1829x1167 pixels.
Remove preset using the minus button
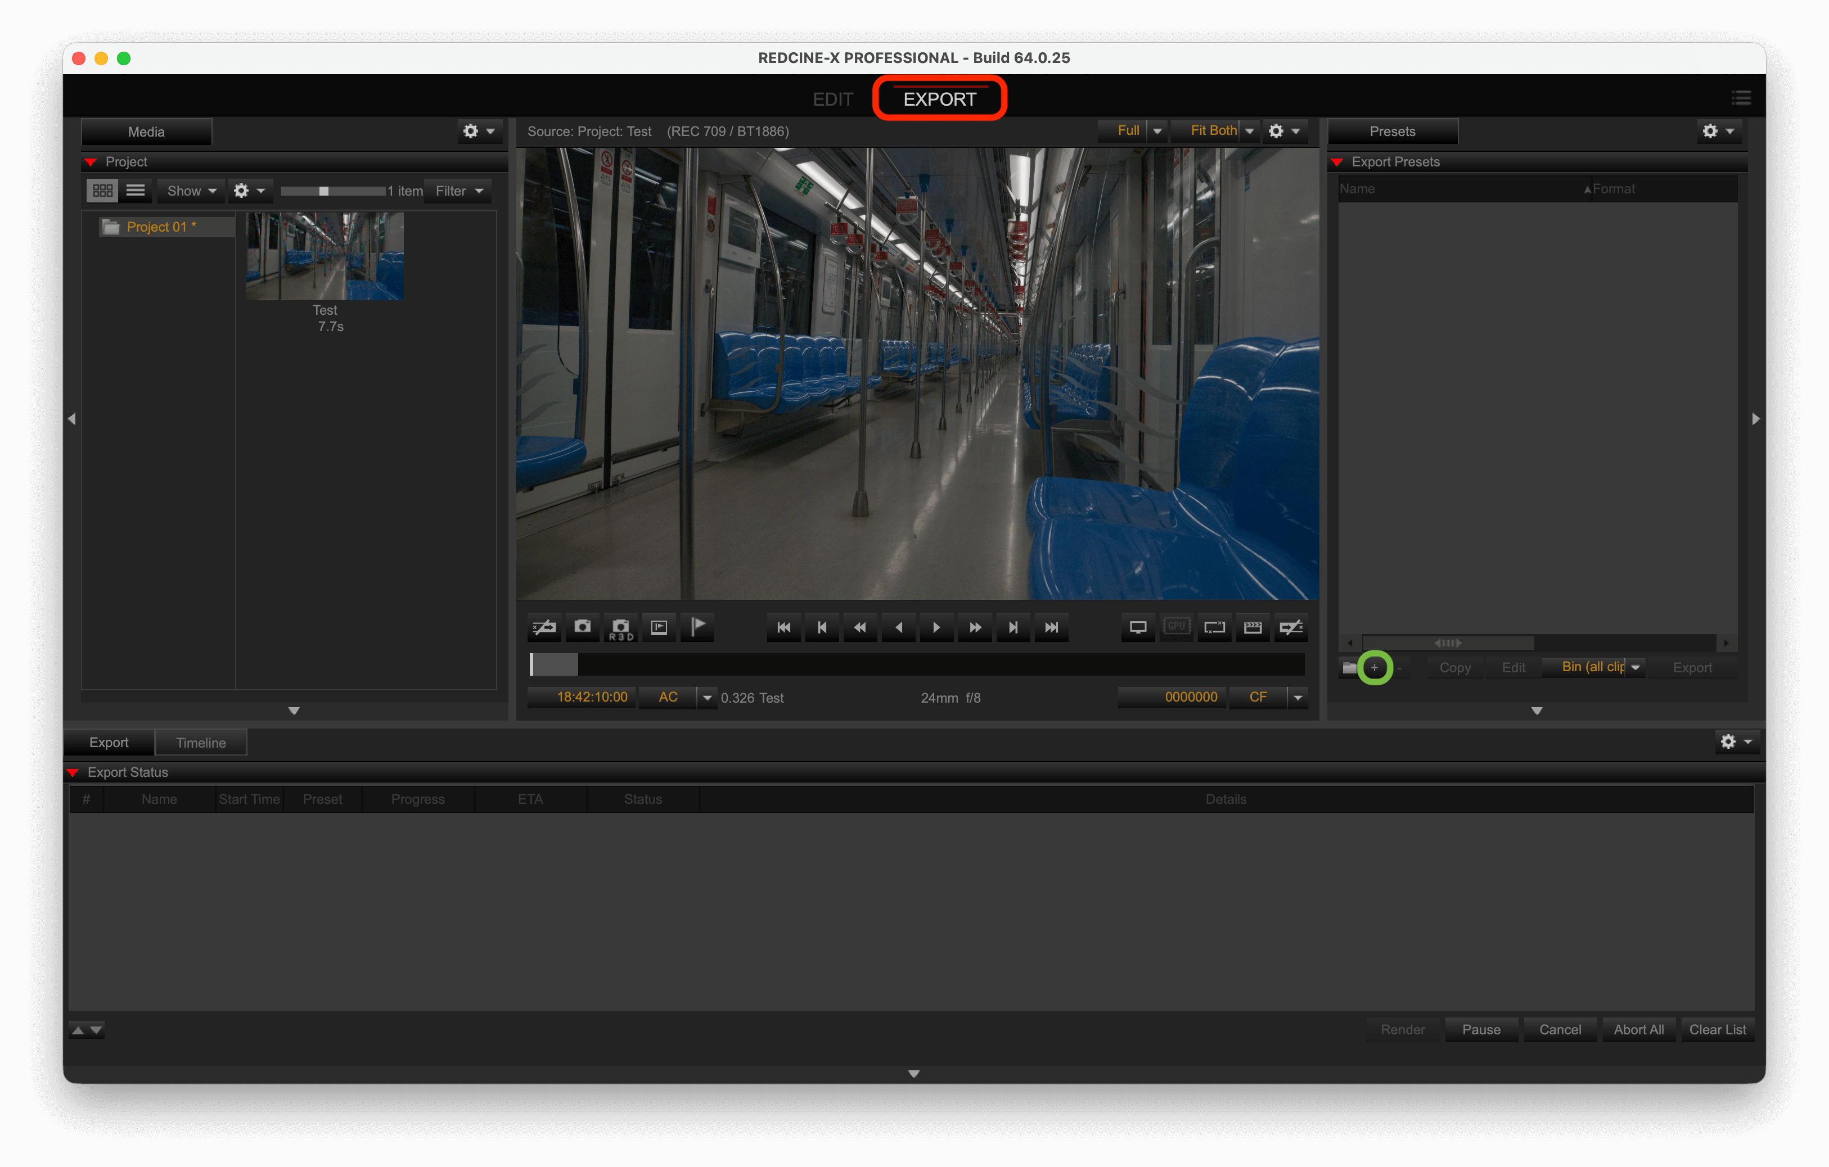1399,668
